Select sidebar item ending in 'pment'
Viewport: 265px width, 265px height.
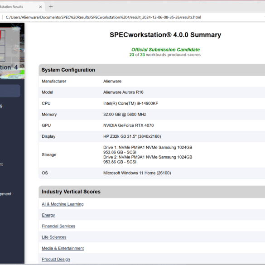tap(5, 194)
